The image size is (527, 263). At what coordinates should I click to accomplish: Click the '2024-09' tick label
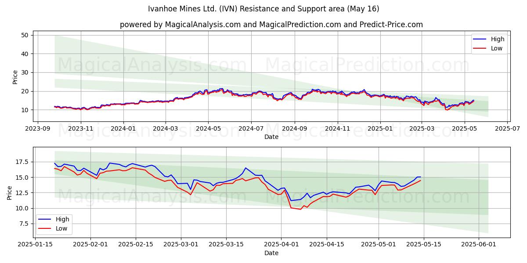pos(295,128)
